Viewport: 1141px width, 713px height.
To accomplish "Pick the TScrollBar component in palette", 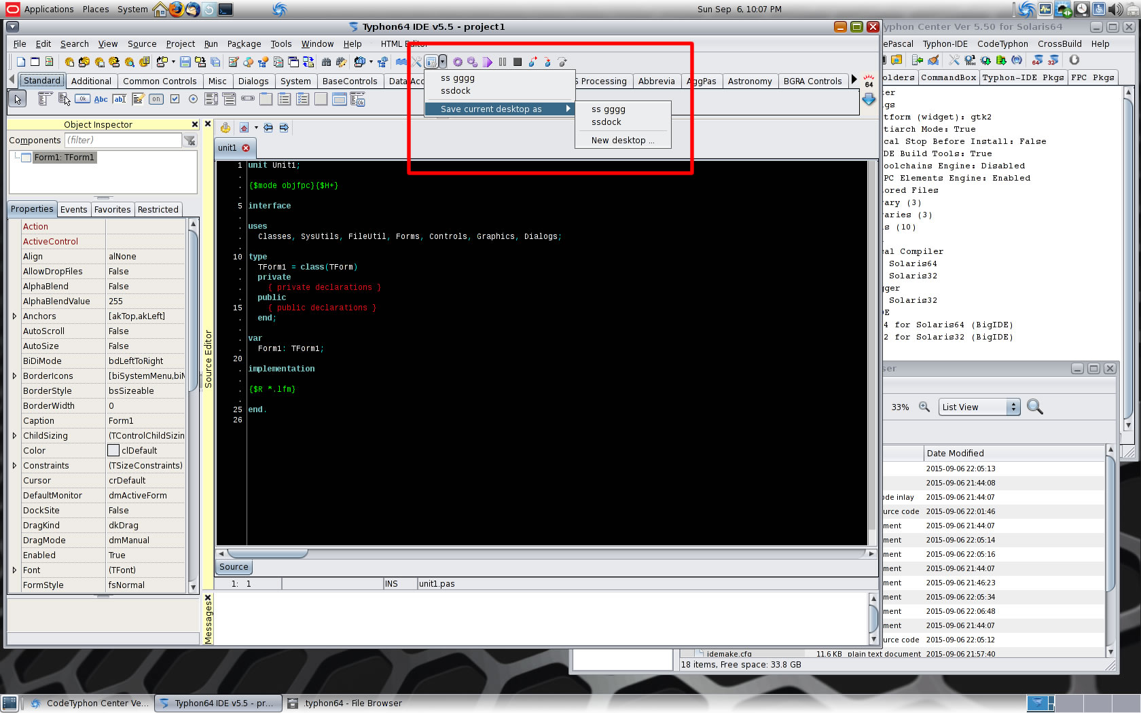I will 248,99.
